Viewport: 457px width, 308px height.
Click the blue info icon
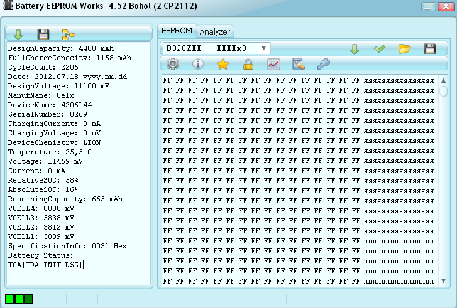(x=198, y=64)
